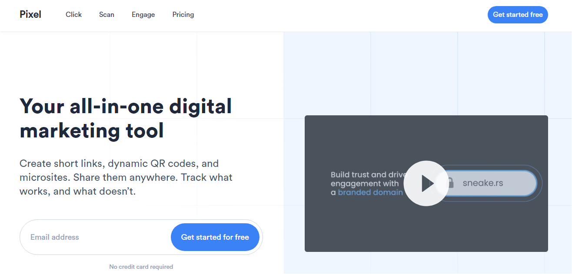This screenshot has height=274, width=572.
Task: Click the 'Your all-in-one digital' headline line
Action: pos(126,107)
